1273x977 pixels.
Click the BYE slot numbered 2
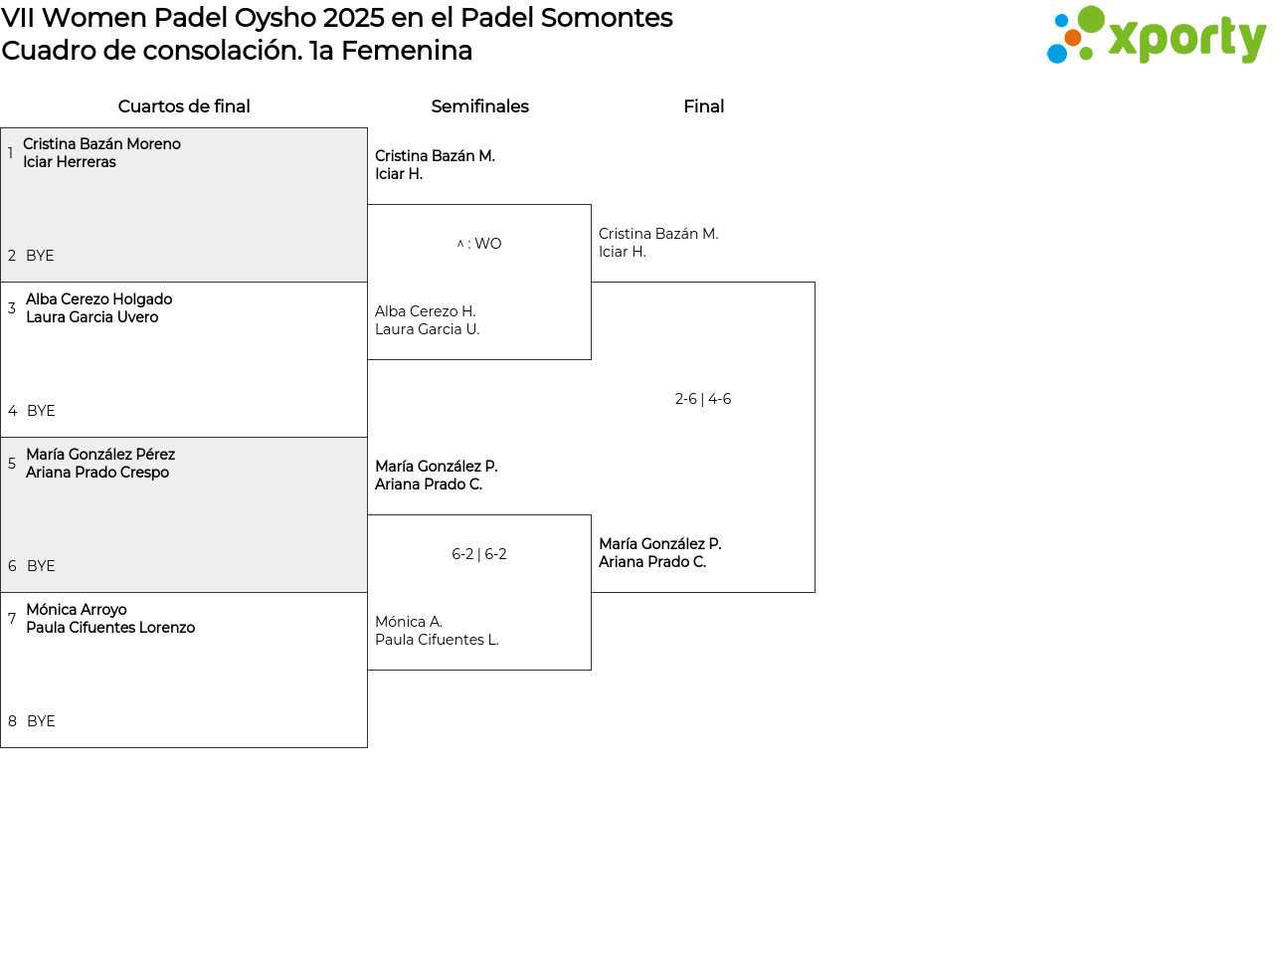(40, 256)
